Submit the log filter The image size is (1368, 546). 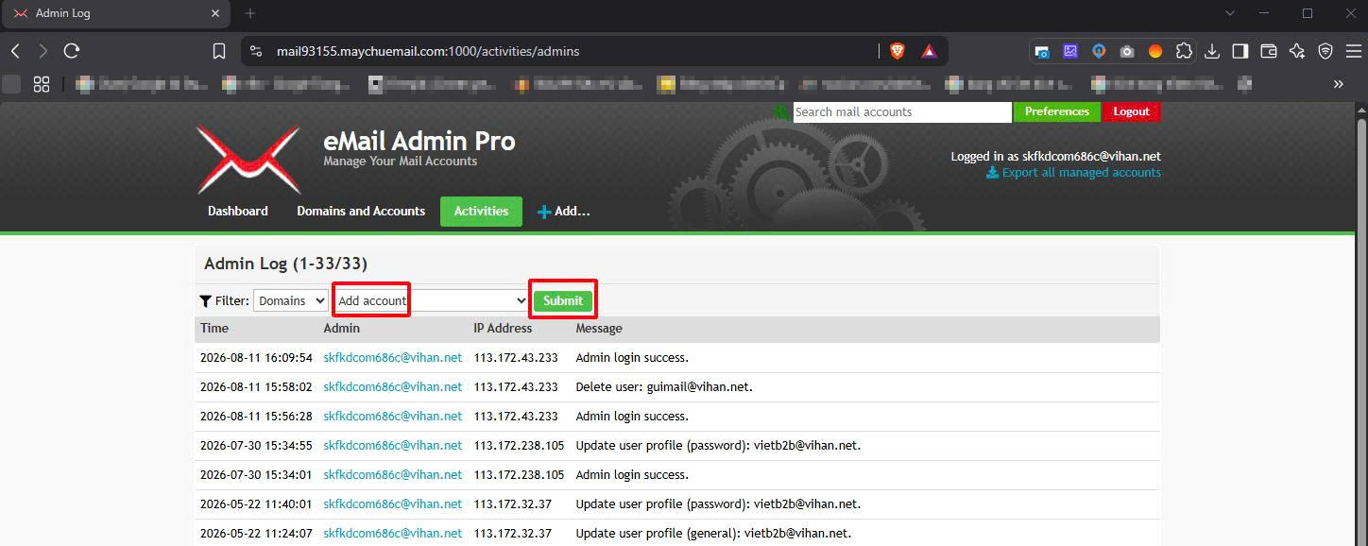click(563, 300)
